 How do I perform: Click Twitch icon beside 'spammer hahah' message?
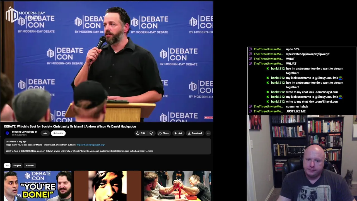[x=250, y=107]
